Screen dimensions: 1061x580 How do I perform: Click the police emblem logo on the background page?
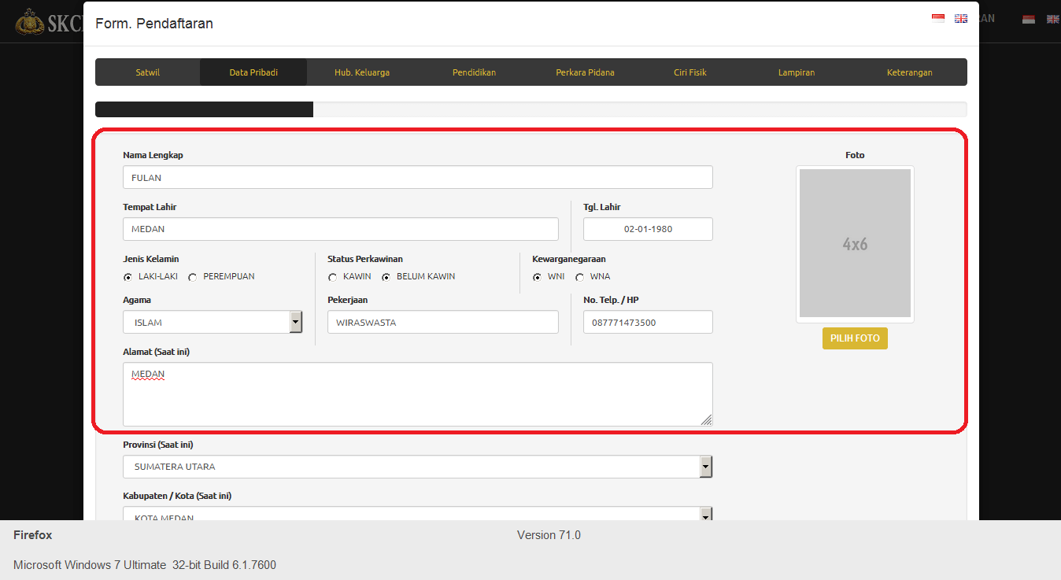(x=30, y=22)
